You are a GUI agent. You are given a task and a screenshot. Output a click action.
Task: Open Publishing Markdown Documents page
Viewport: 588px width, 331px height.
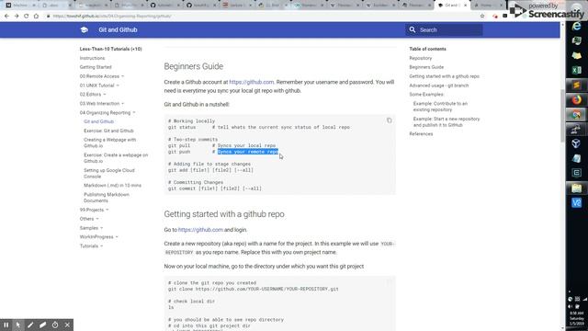pos(107,198)
